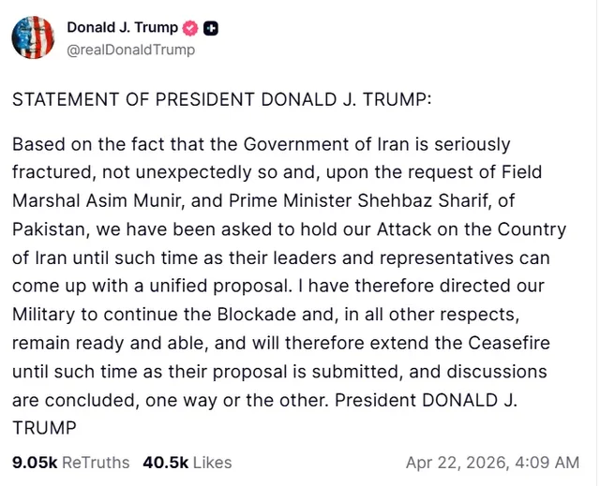Open the "Apr 22, 2026, 4:09 AM" timestamp
The image size is (600, 486).
point(492,463)
